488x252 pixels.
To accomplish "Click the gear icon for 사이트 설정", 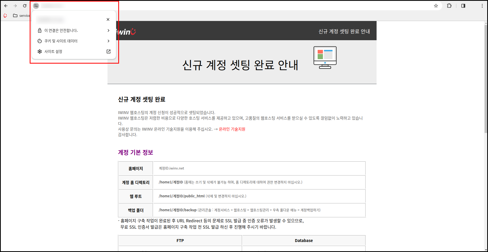I will (x=40, y=52).
